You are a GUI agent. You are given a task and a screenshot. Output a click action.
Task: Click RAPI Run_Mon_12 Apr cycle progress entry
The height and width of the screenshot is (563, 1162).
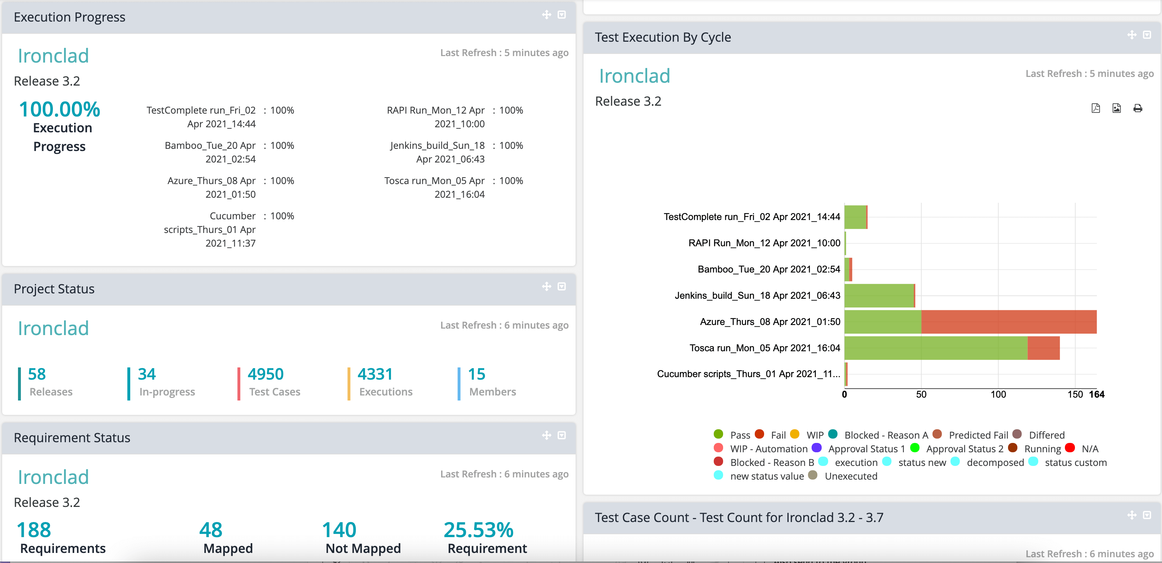(x=455, y=117)
